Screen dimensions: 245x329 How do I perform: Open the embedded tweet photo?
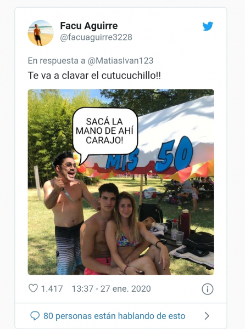[121, 182]
